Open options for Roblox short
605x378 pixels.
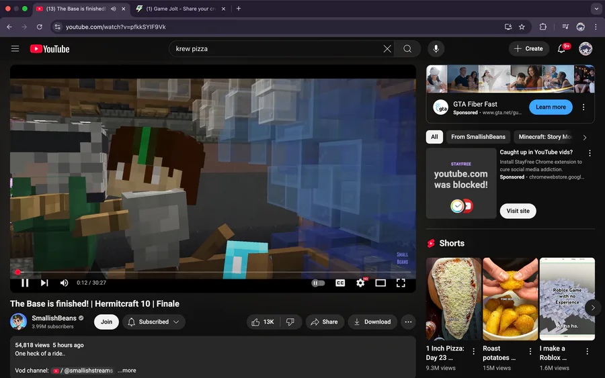click(x=587, y=351)
